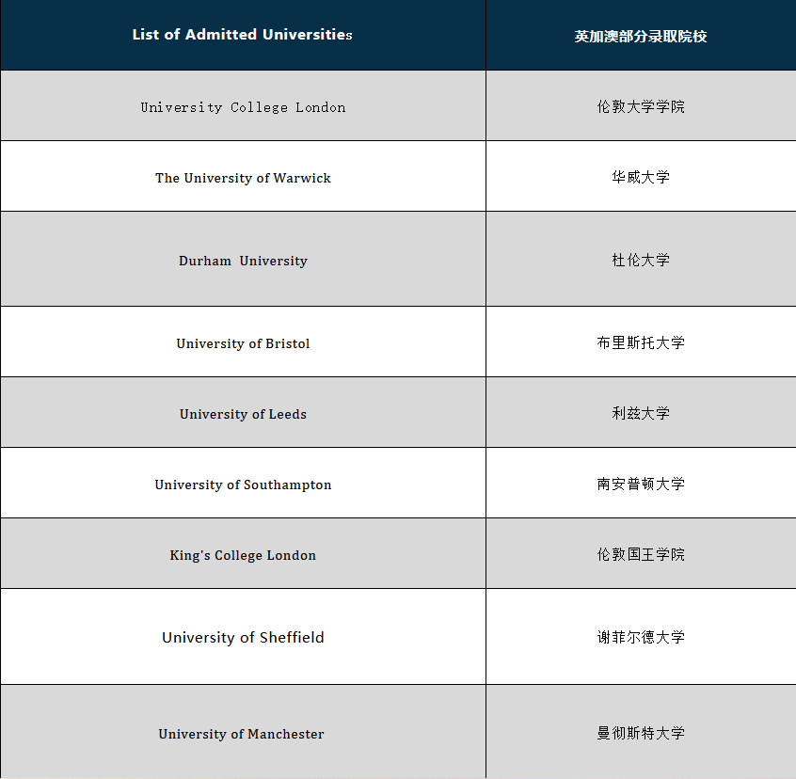Click the 'List of Admitted Universities' header

click(243, 35)
